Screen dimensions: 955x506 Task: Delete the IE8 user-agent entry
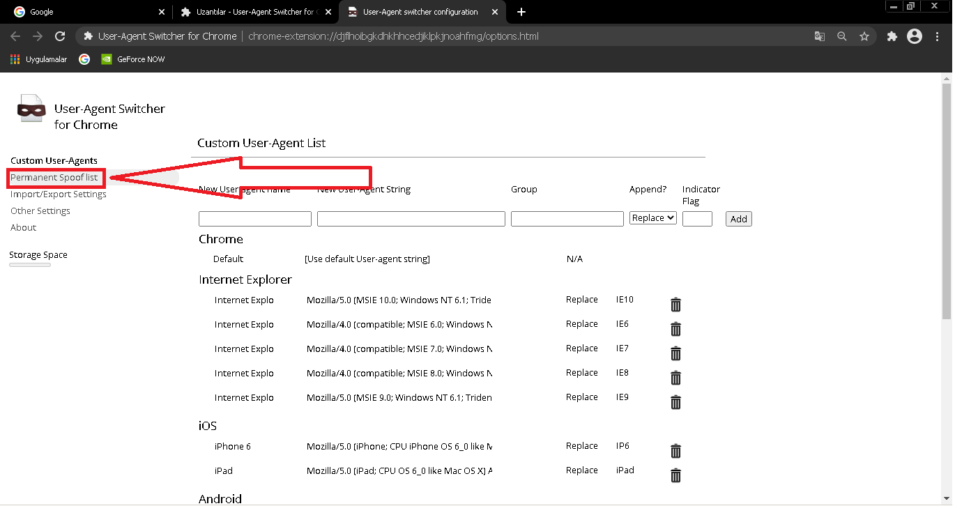pos(675,378)
